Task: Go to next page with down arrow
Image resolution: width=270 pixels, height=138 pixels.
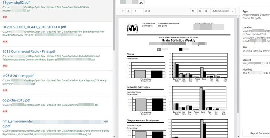Action: click(x=128, y=11)
